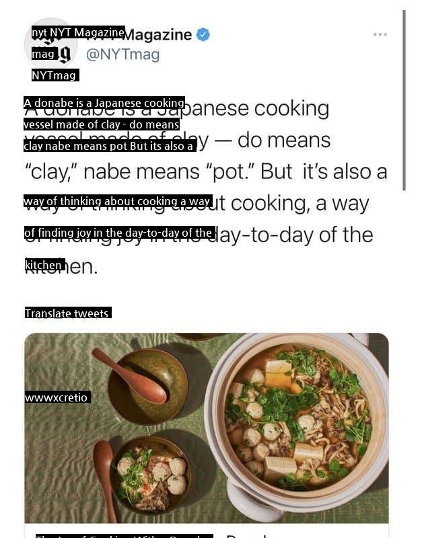Select the 'nyt NYT Magazine' overlay label
Screen dimensions: 422x538
tap(78, 32)
